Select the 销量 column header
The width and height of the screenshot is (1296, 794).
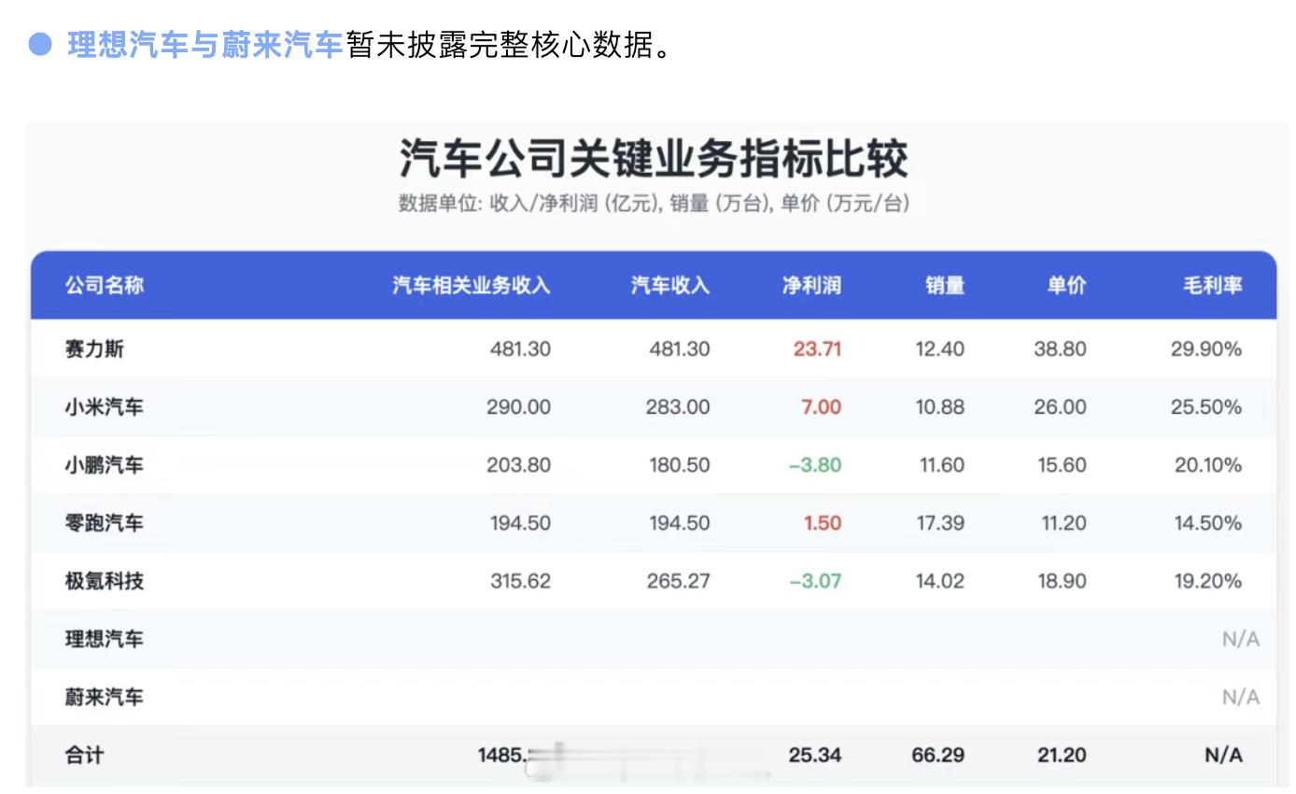(945, 285)
